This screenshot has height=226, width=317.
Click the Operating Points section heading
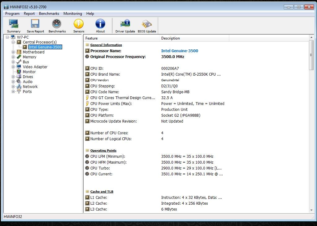point(103,151)
